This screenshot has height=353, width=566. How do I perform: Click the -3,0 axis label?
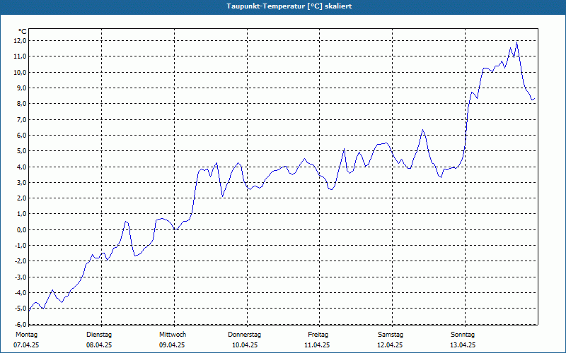21,277
